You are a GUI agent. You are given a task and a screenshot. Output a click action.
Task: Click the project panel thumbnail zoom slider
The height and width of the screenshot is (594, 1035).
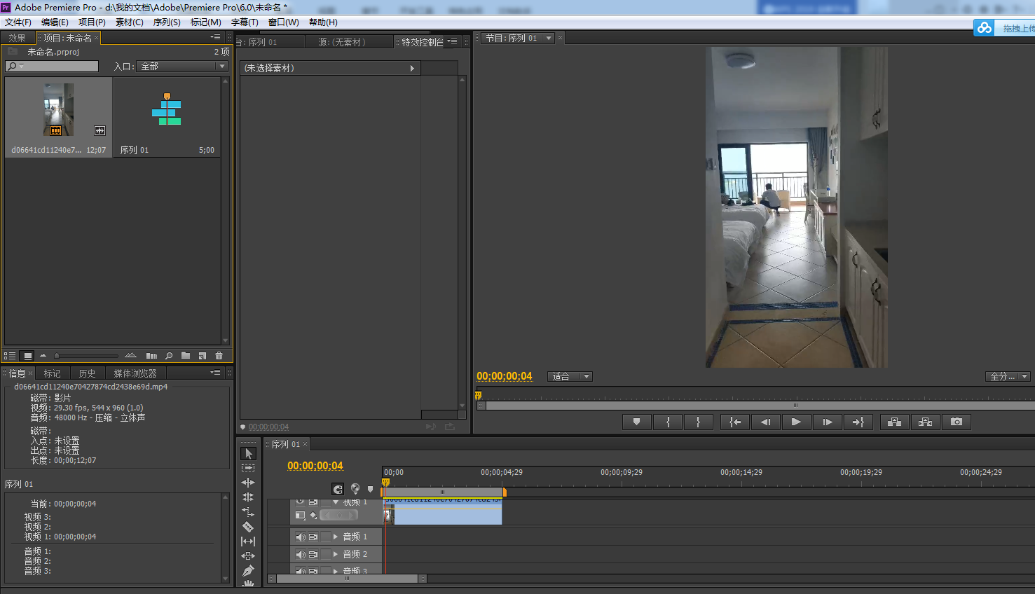click(57, 356)
